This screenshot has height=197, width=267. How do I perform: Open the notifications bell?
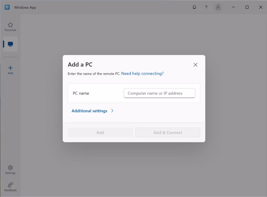194,7
